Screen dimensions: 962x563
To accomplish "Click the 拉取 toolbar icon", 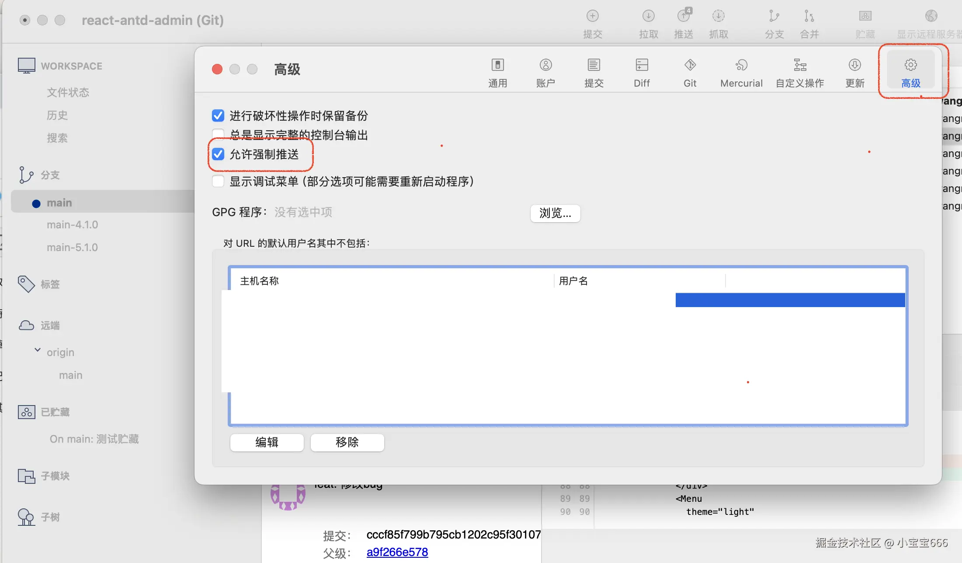I will point(648,23).
